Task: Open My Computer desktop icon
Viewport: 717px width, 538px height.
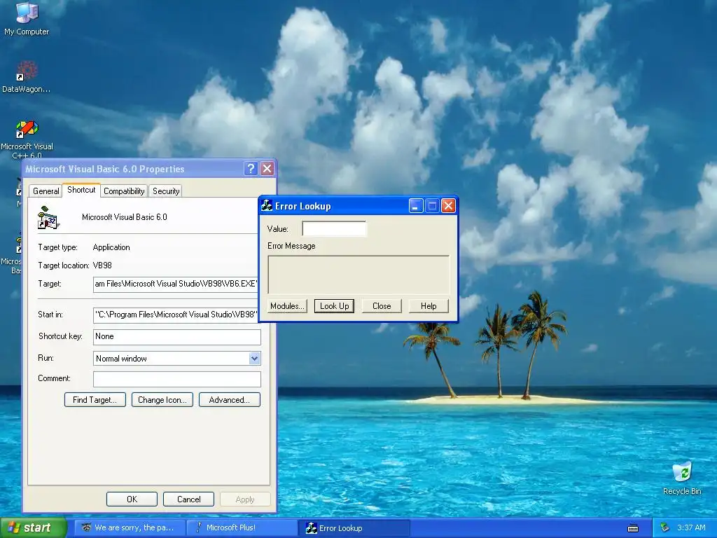Action: [27, 18]
